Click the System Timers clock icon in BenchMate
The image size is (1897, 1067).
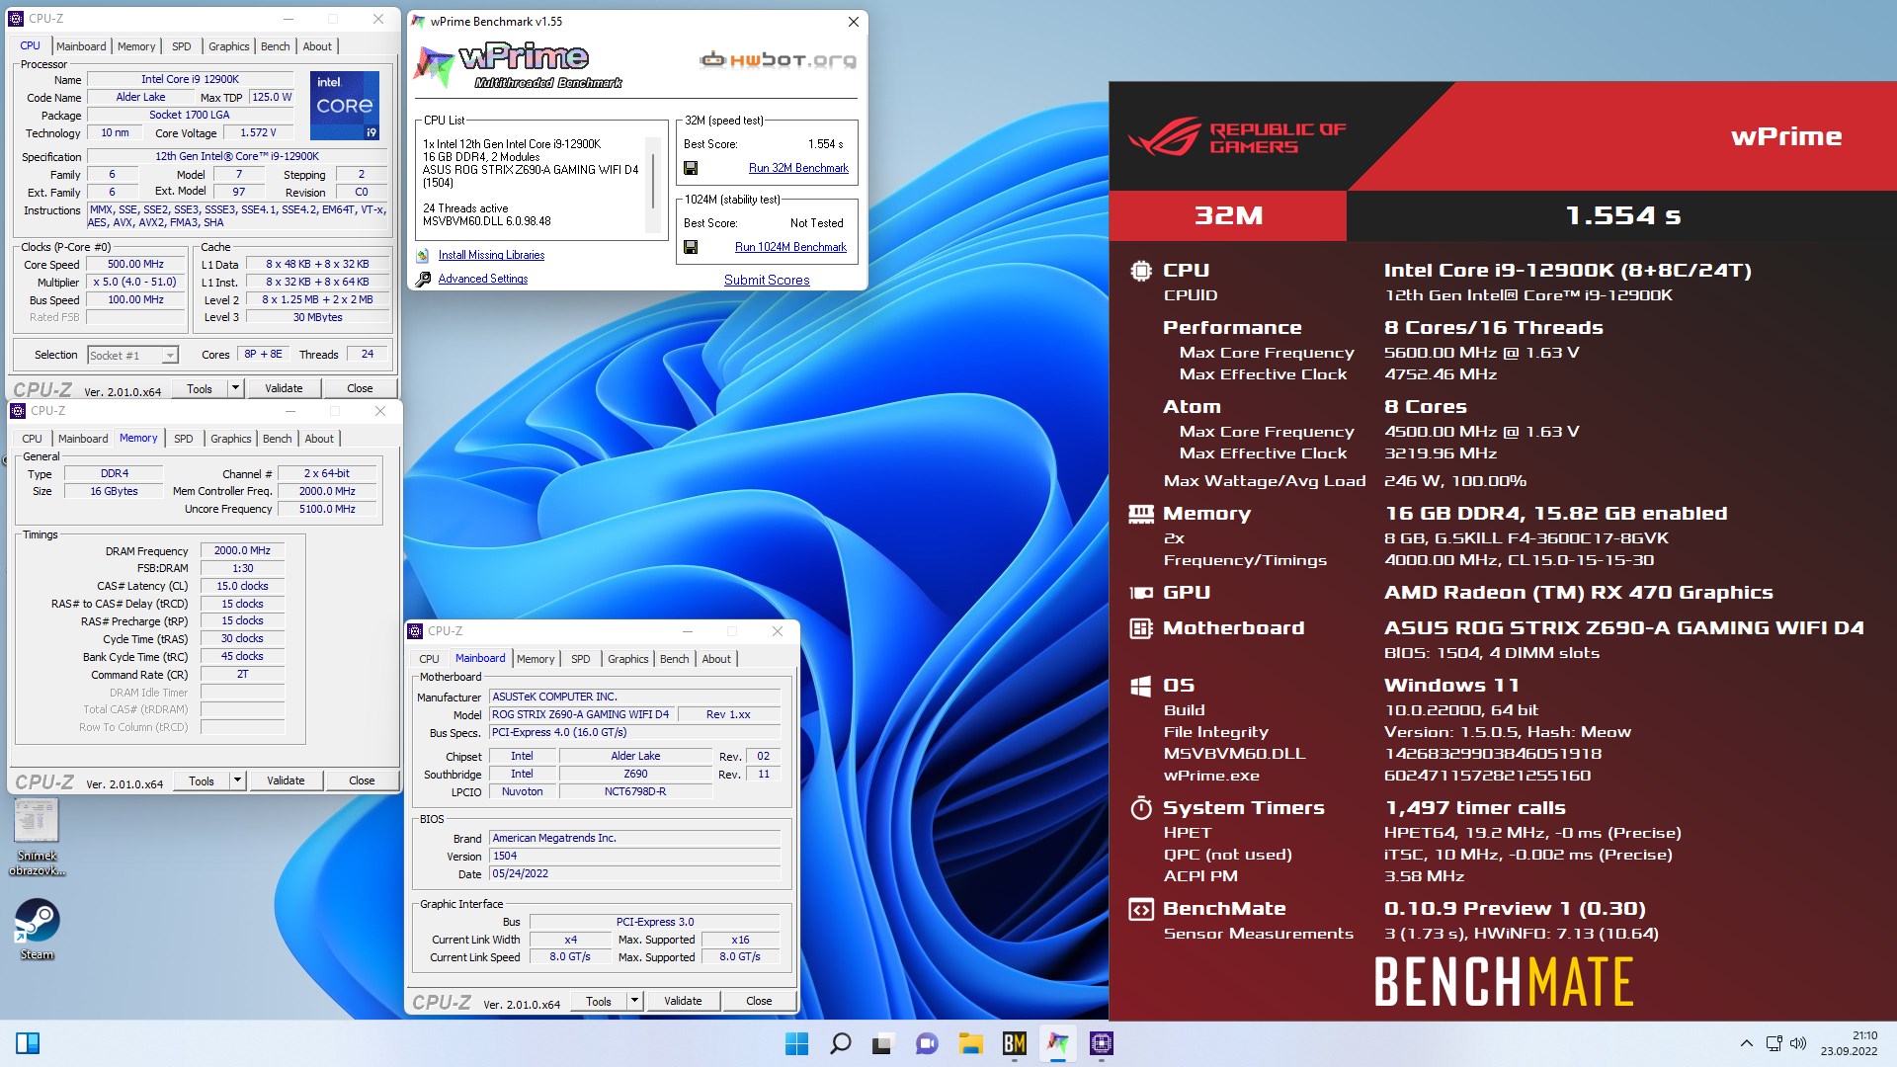click(1141, 808)
